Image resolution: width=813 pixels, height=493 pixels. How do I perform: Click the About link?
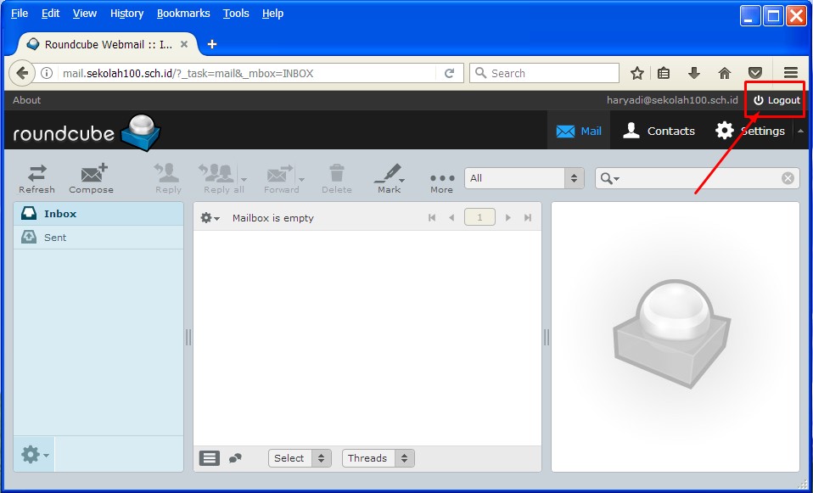point(27,100)
